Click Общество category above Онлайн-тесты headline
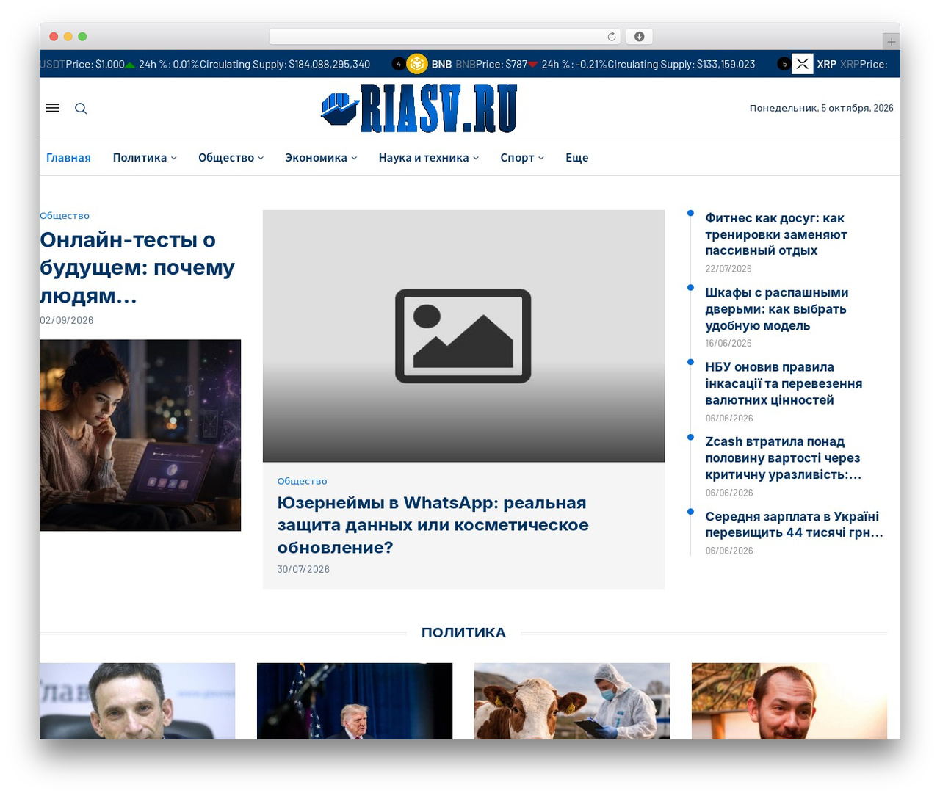This screenshot has width=940, height=796. [x=65, y=216]
